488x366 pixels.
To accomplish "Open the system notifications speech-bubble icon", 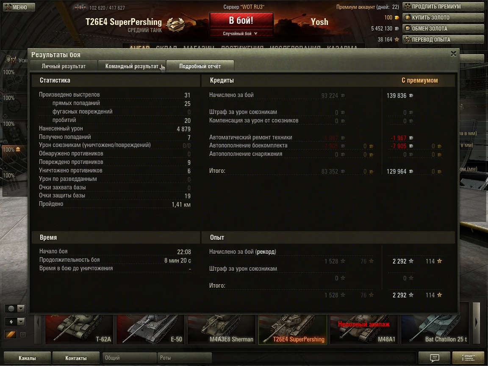I will pyautogui.click(x=434, y=358).
